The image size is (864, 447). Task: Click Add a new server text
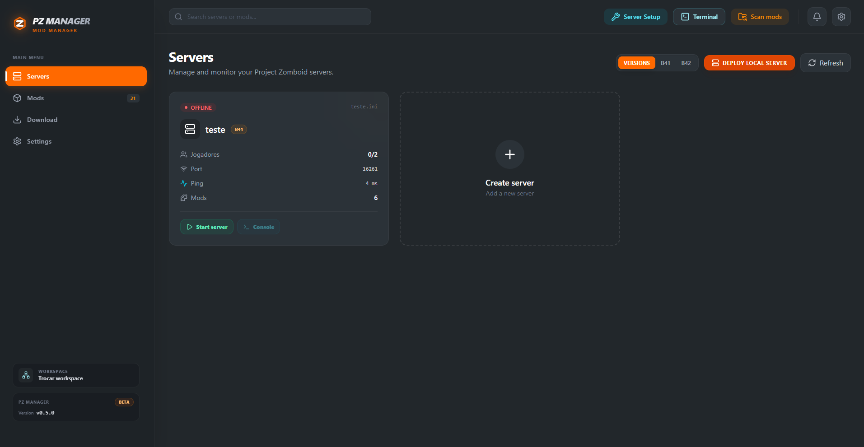[510, 193]
